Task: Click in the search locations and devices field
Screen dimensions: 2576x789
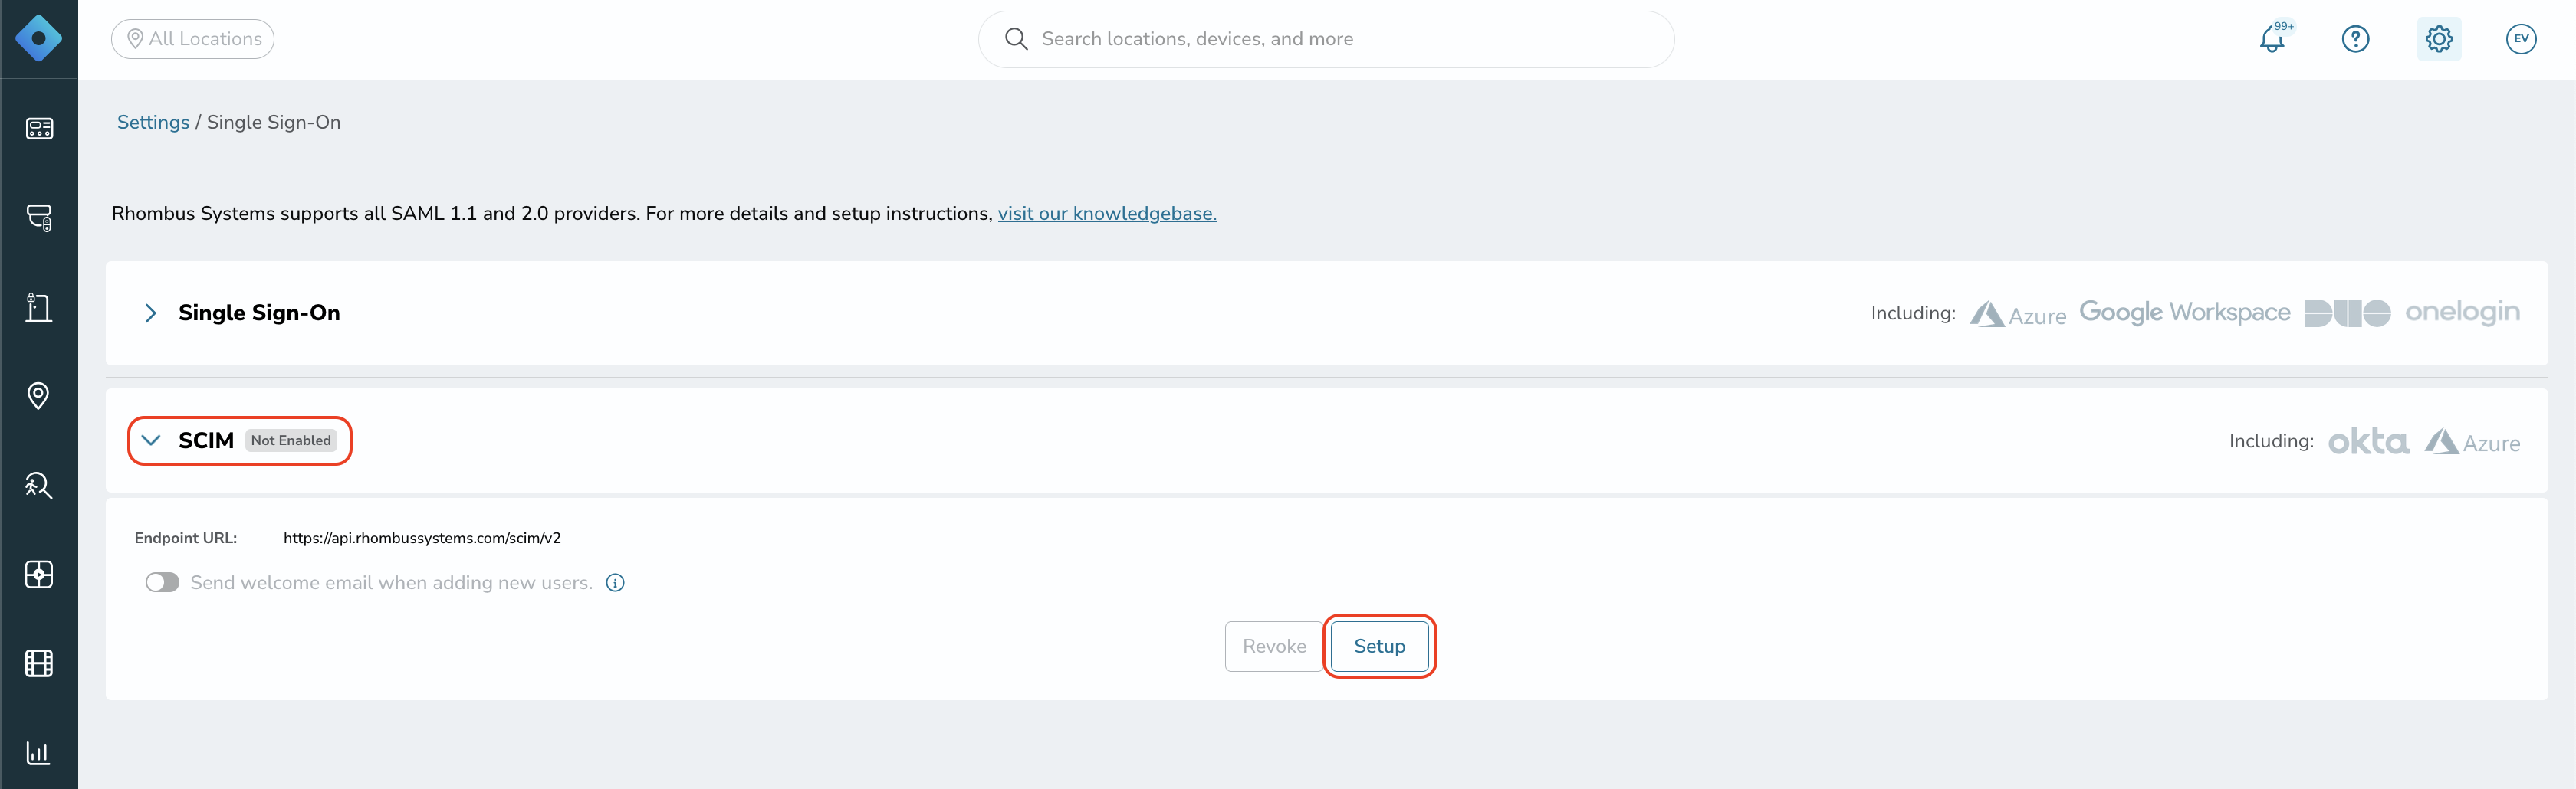Action: (1326, 39)
